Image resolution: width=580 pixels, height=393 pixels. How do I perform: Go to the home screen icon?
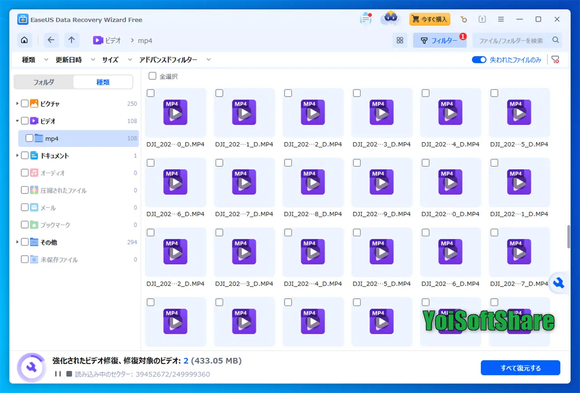pyautogui.click(x=24, y=40)
